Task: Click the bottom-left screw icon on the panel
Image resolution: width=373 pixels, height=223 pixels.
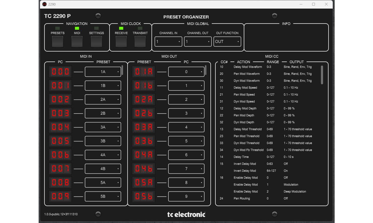Action: [98, 214]
